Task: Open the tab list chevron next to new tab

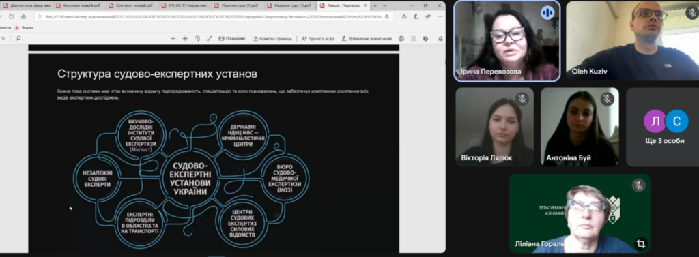Action: [385, 5]
